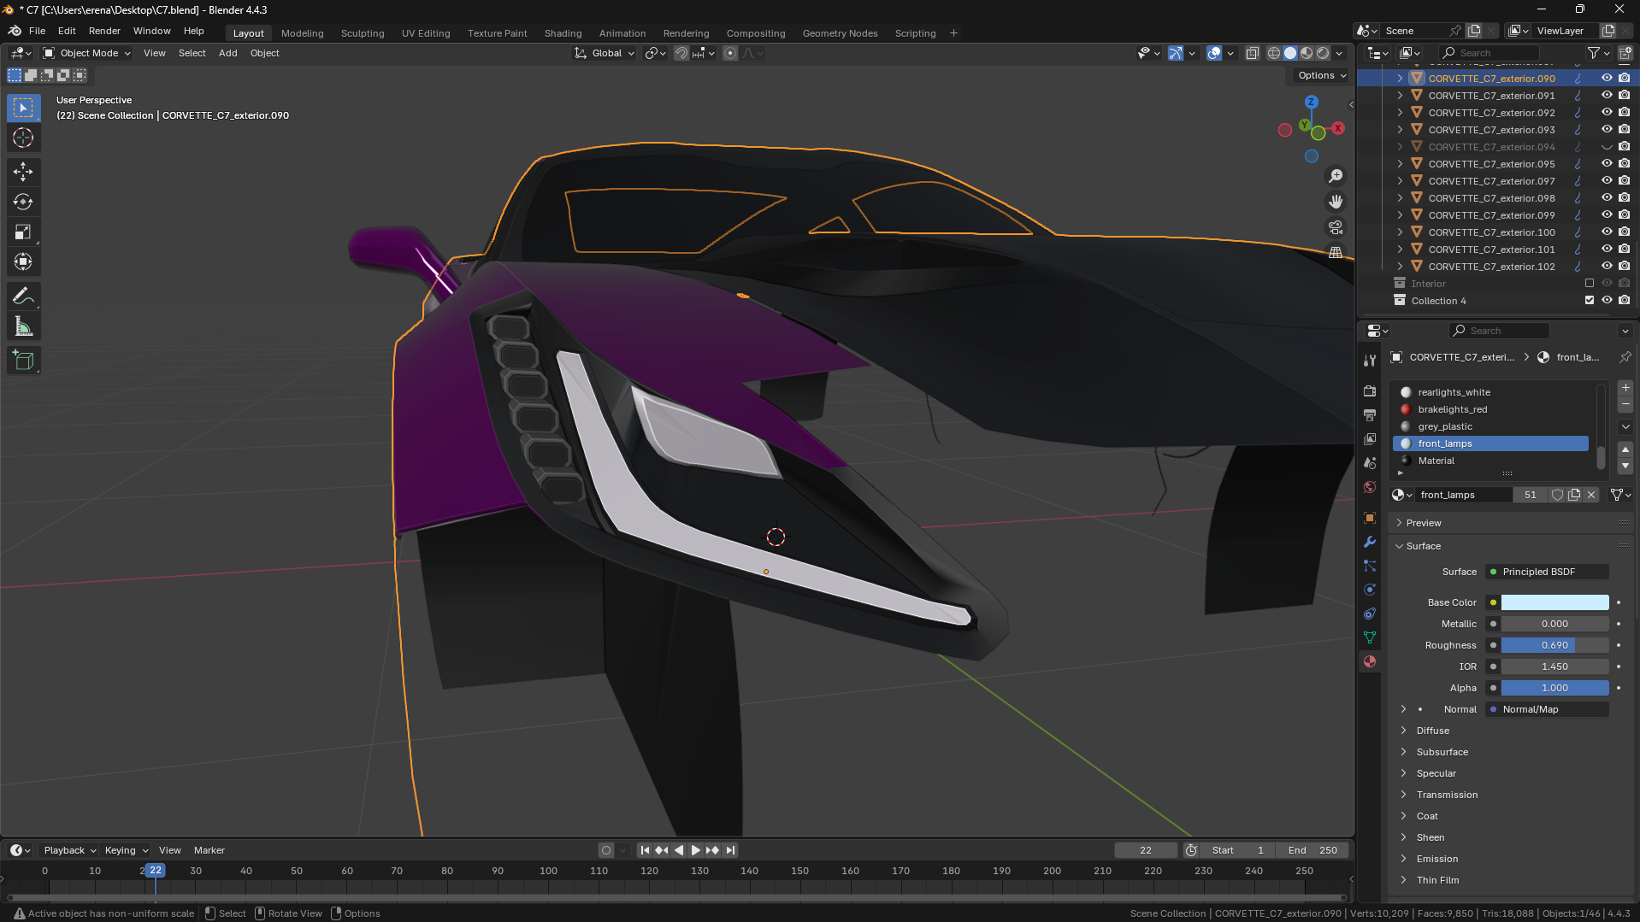Image resolution: width=1640 pixels, height=922 pixels.
Task: Click the current frame number field
Action: [1146, 850]
